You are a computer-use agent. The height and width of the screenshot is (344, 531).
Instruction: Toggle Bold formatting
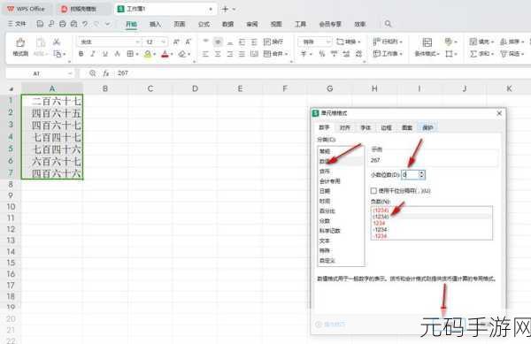coord(81,54)
